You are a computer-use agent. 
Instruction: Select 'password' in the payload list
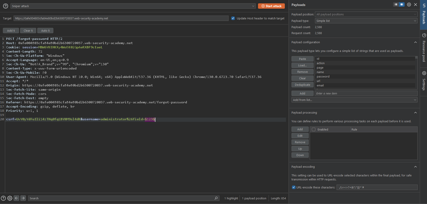pyautogui.click(x=365, y=76)
